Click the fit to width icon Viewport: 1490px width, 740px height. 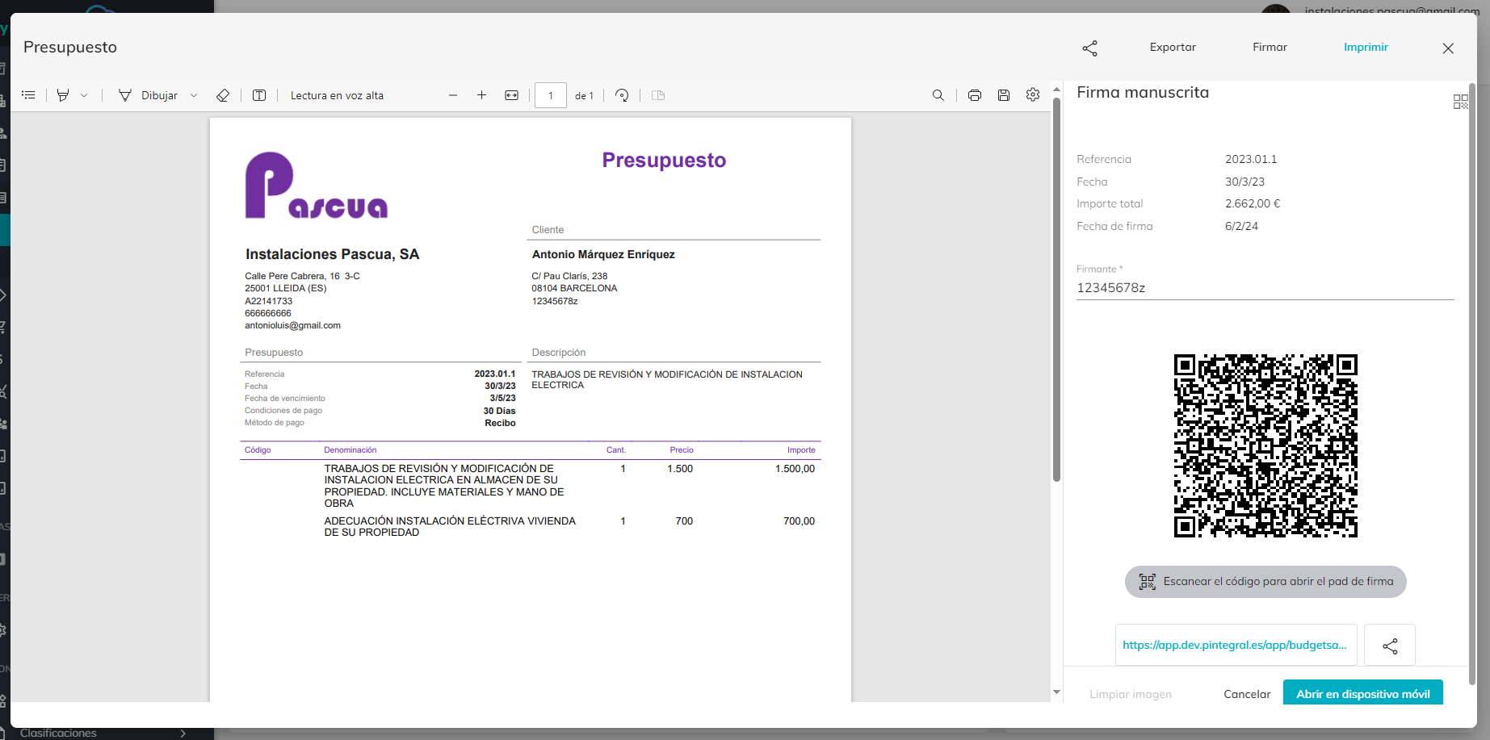511,95
